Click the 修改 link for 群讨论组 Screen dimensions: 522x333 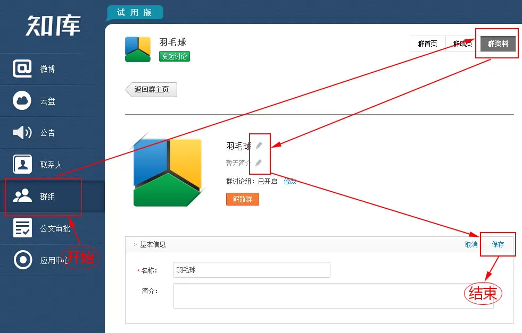click(290, 182)
